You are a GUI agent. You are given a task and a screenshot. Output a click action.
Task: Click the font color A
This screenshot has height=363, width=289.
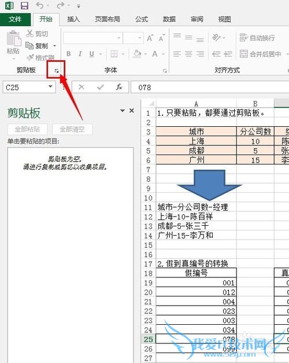(155, 54)
